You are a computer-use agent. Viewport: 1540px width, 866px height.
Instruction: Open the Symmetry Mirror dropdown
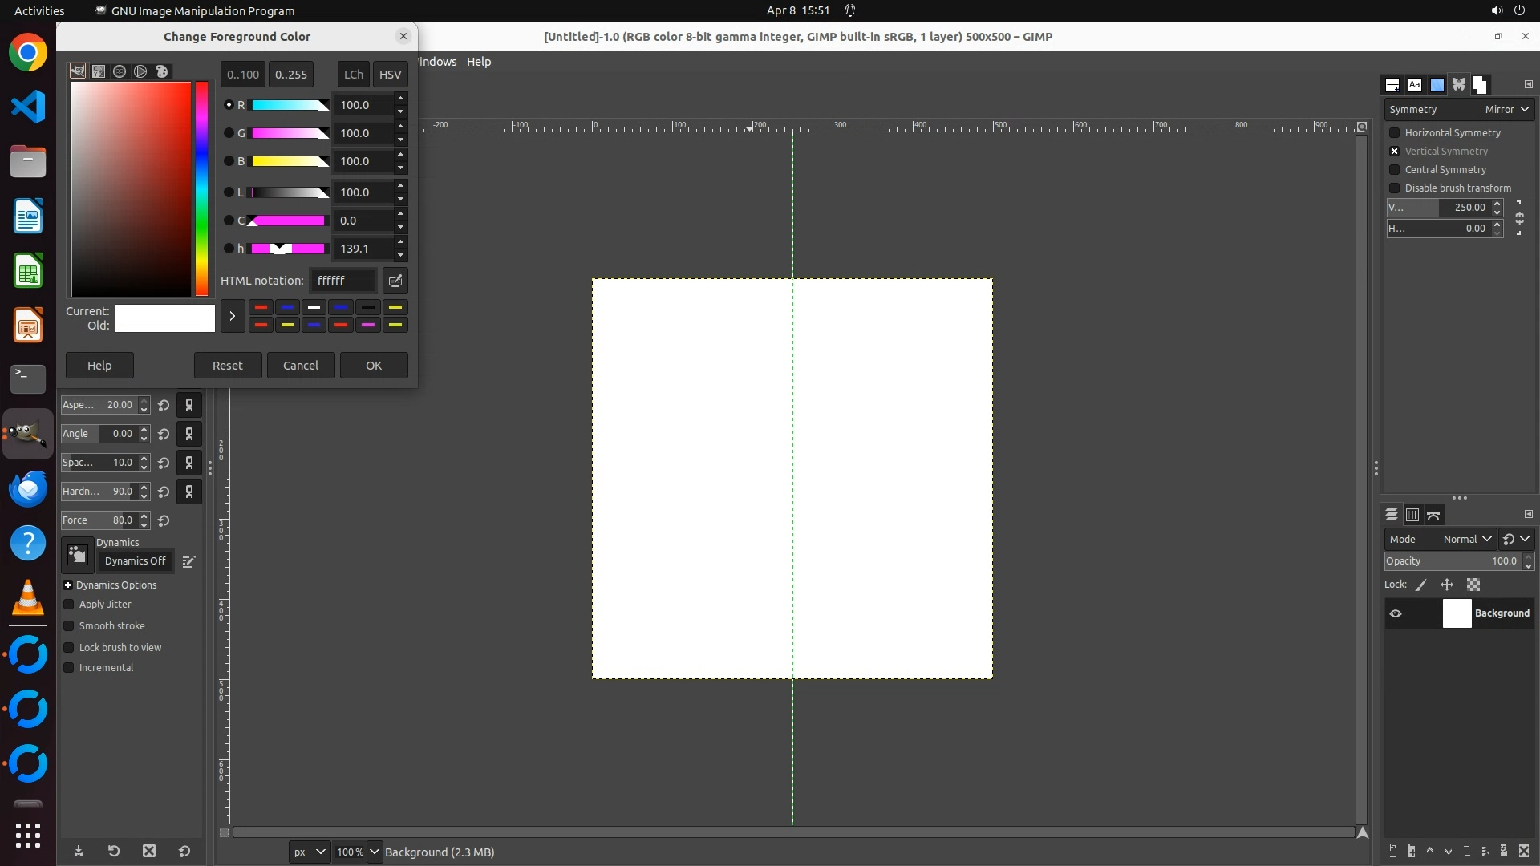pyautogui.click(x=1506, y=110)
